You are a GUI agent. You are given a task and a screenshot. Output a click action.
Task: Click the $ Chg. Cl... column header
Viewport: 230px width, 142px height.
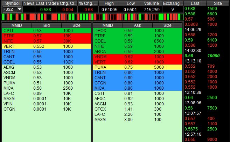pyautogui.click(x=67, y=3)
